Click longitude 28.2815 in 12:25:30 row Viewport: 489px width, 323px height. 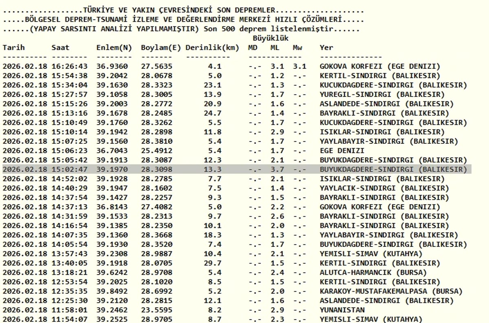click(x=156, y=301)
